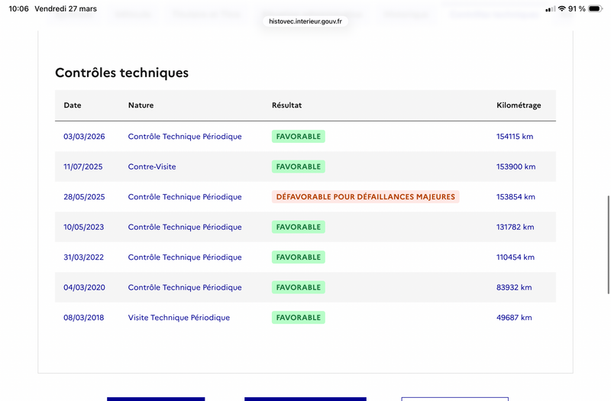The width and height of the screenshot is (611, 401).
Task: Open the histovec.interieur.gouv.fr address pill
Action: [305, 21]
